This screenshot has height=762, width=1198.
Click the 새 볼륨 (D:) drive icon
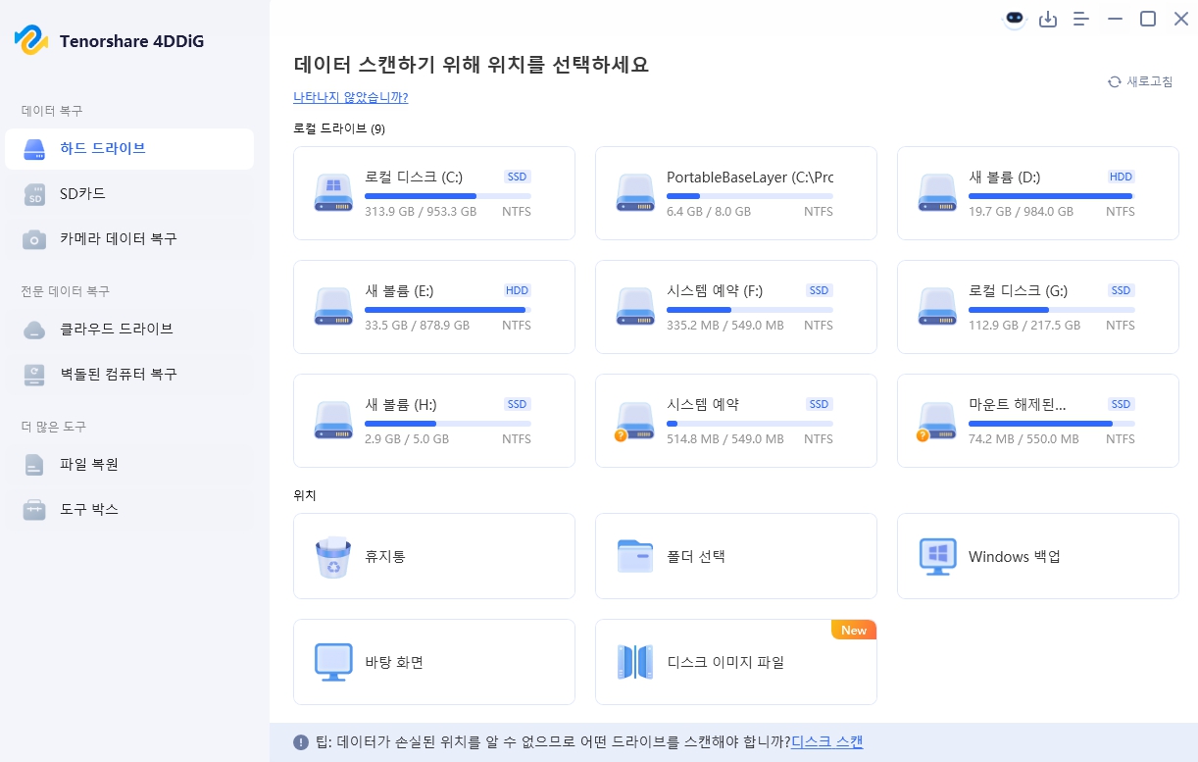coord(937,192)
